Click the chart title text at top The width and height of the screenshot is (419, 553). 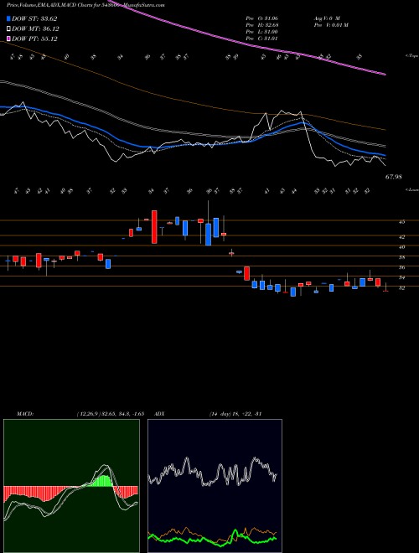pos(85,5)
